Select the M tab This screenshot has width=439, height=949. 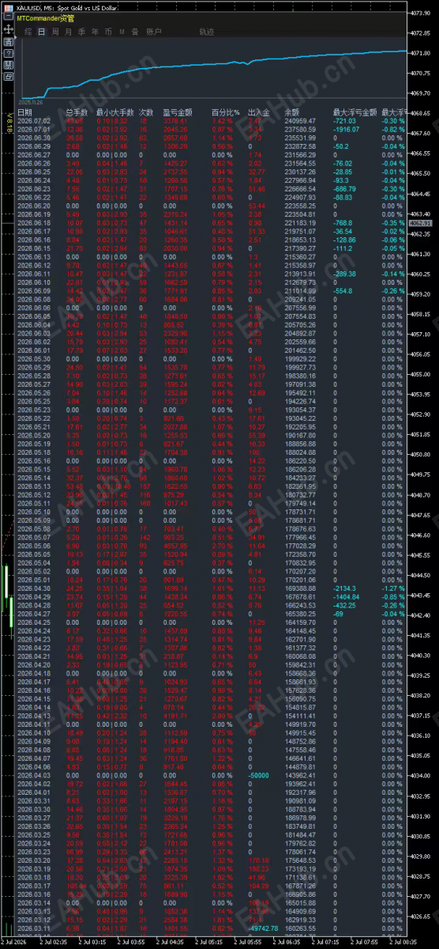tap(122, 32)
